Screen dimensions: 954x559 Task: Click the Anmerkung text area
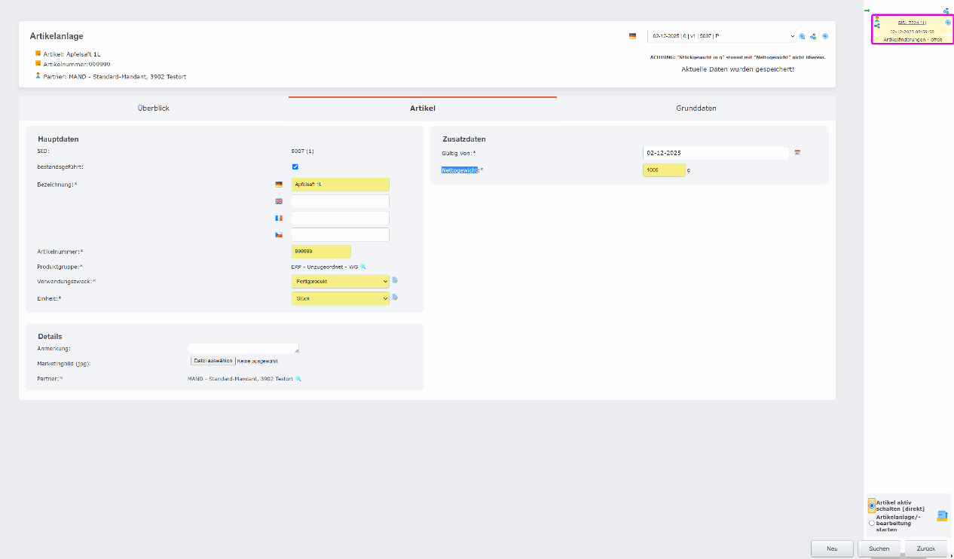pos(243,348)
